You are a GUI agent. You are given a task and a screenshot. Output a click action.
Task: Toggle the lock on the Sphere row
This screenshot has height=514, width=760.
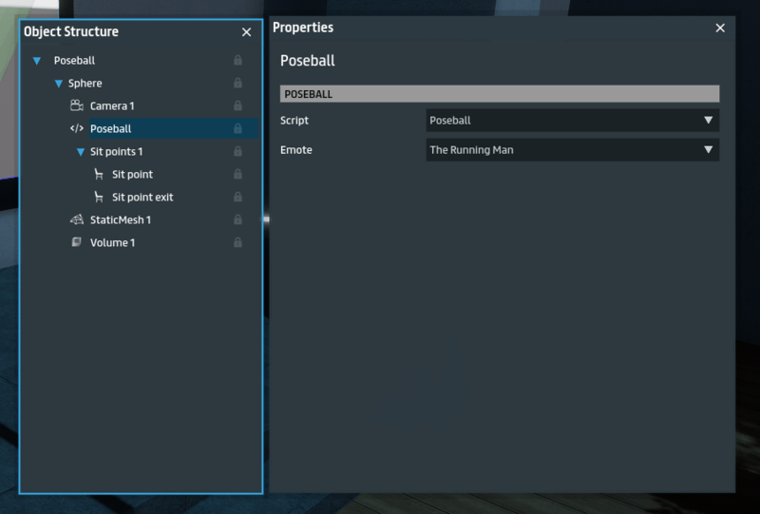pos(237,83)
